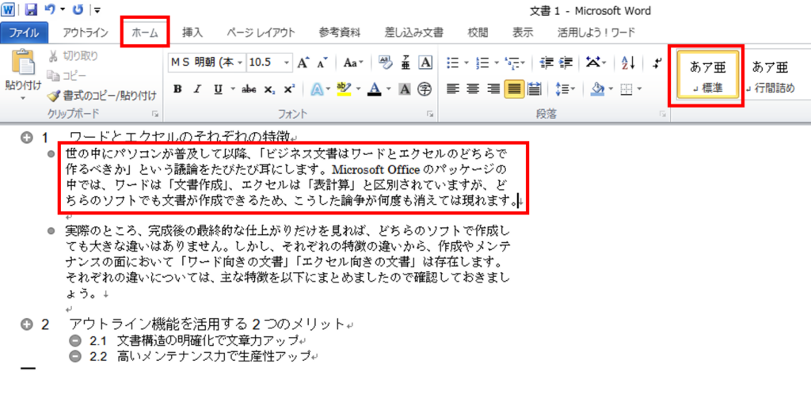Click the Sort A-Z icon

click(x=628, y=62)
